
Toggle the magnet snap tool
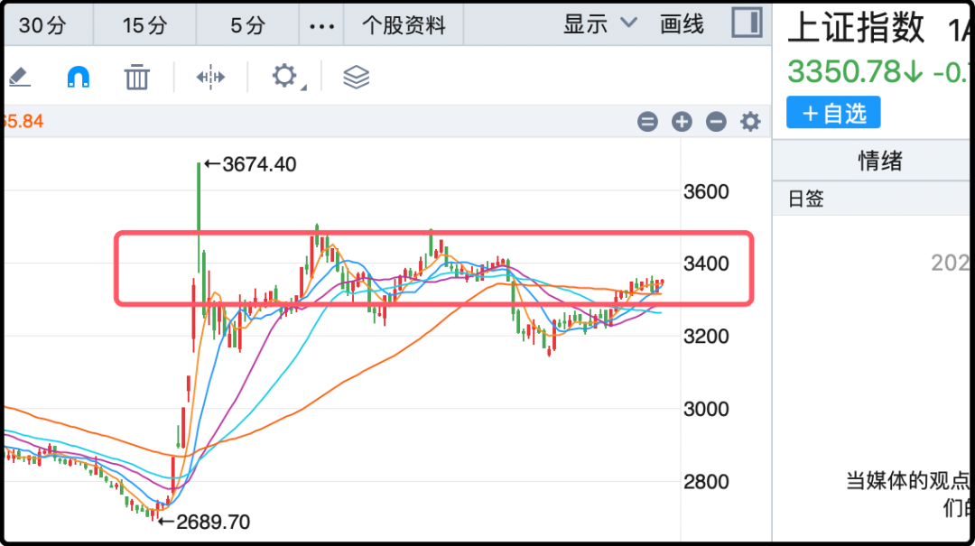(x=79, y=78)
